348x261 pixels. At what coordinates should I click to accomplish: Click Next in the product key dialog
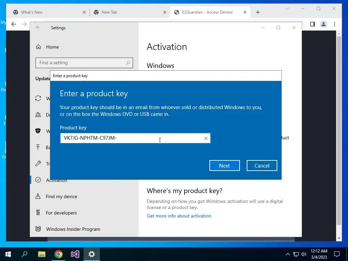tap(224, 166)
